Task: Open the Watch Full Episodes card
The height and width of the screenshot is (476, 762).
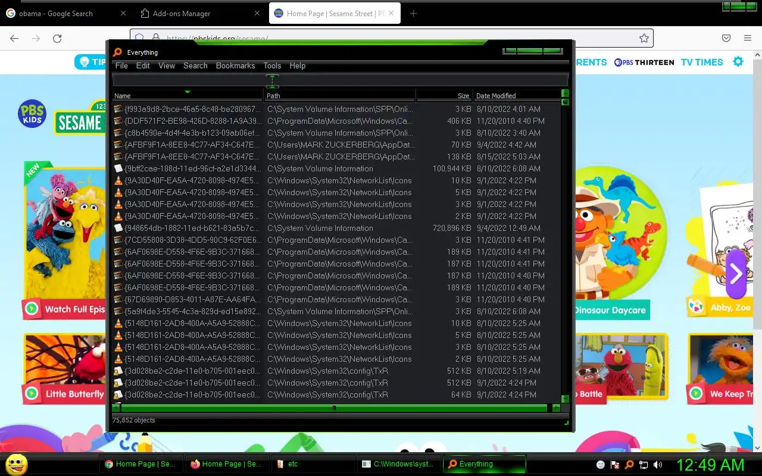Action: coord(64,241)
